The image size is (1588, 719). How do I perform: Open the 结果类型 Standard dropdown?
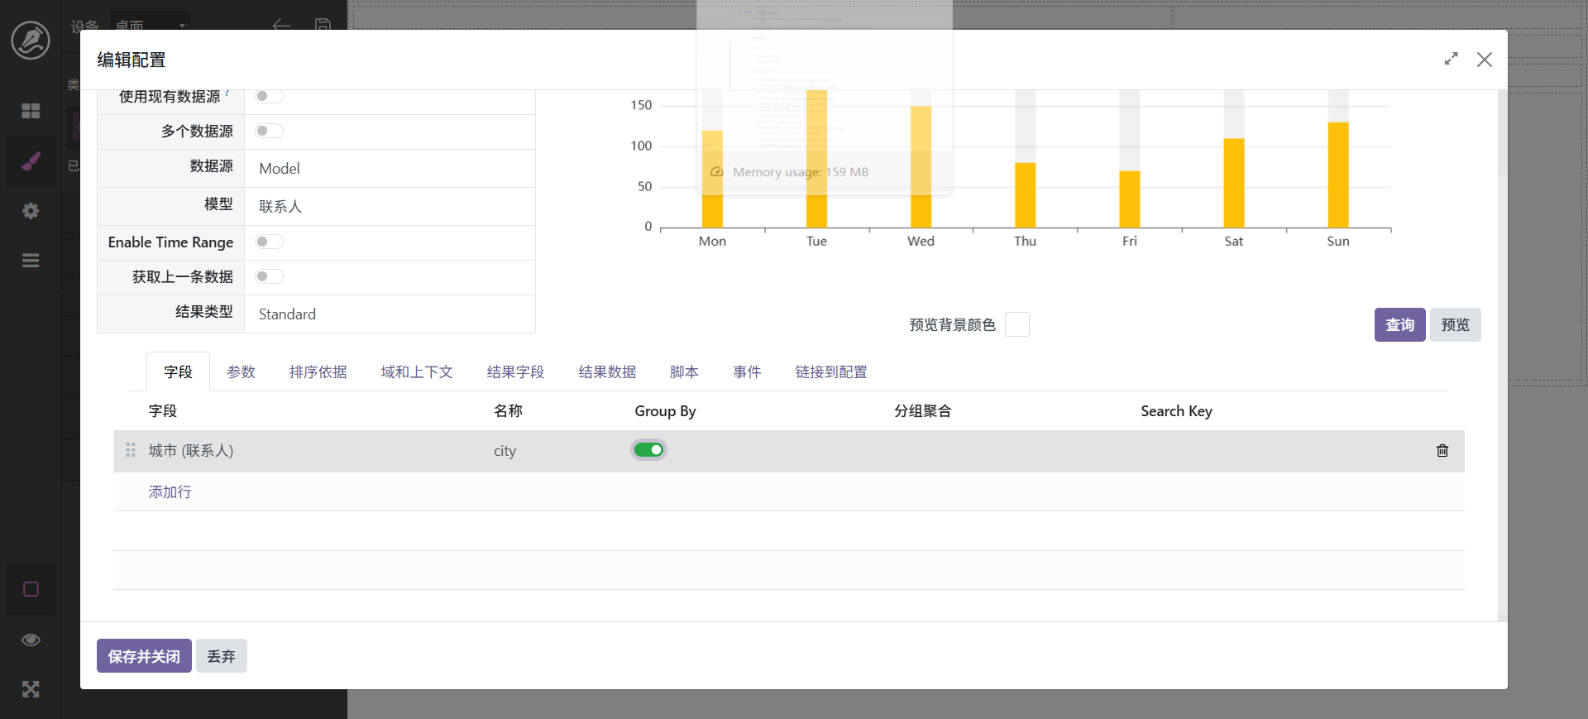[389, 314]
